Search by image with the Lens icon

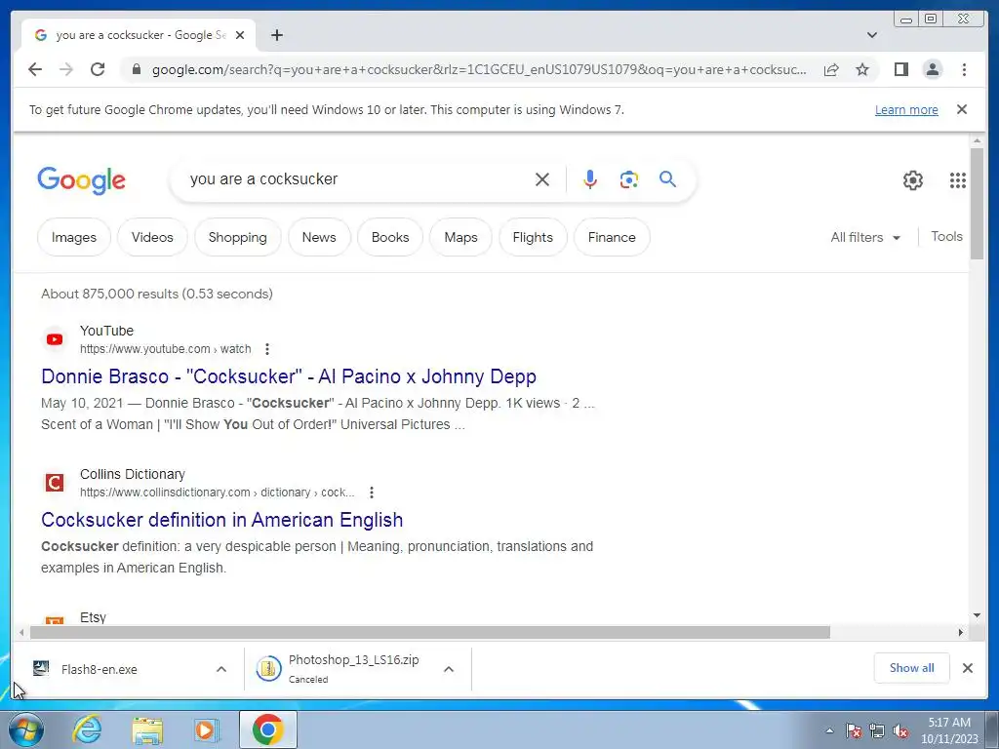coord(629,179)
